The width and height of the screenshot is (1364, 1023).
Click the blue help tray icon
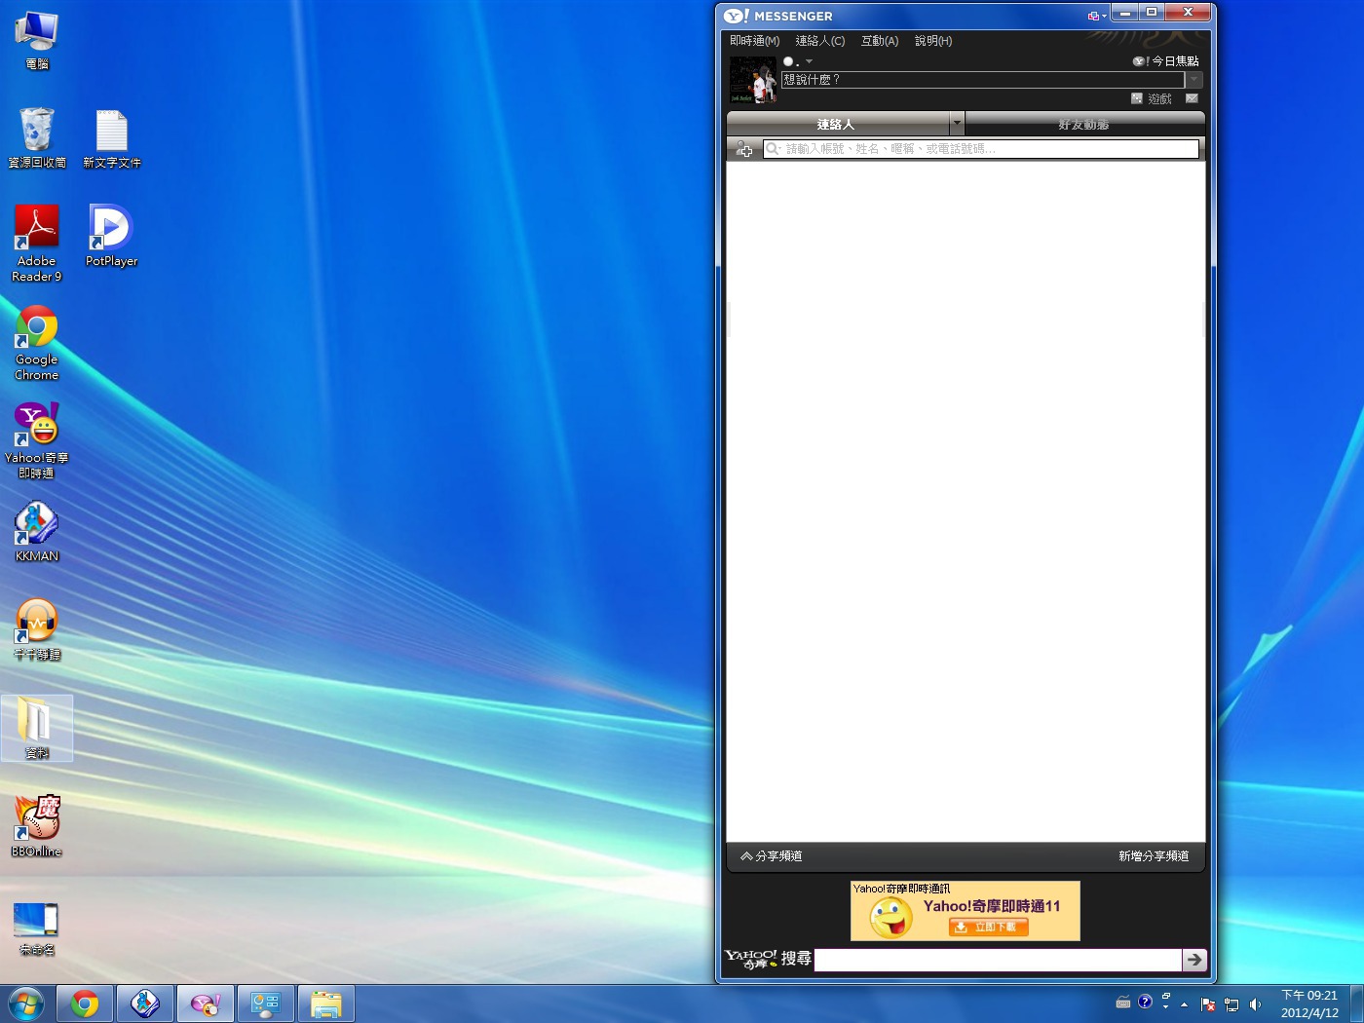pos(1145,1002)
